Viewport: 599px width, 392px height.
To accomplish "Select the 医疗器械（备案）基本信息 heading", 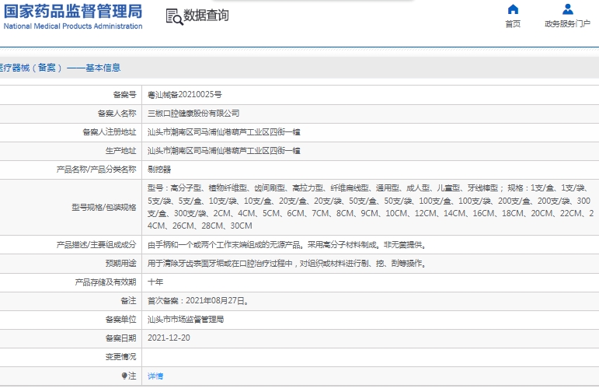I will (60, 68).
